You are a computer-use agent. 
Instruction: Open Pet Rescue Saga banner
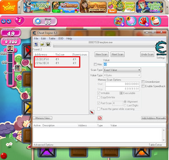(x=65, y=7)
